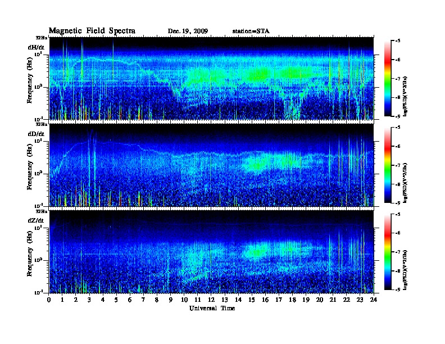445x344 pixels.
Task: Click inside the dZ/dt spectrogram plot
Action: (211, 252)
